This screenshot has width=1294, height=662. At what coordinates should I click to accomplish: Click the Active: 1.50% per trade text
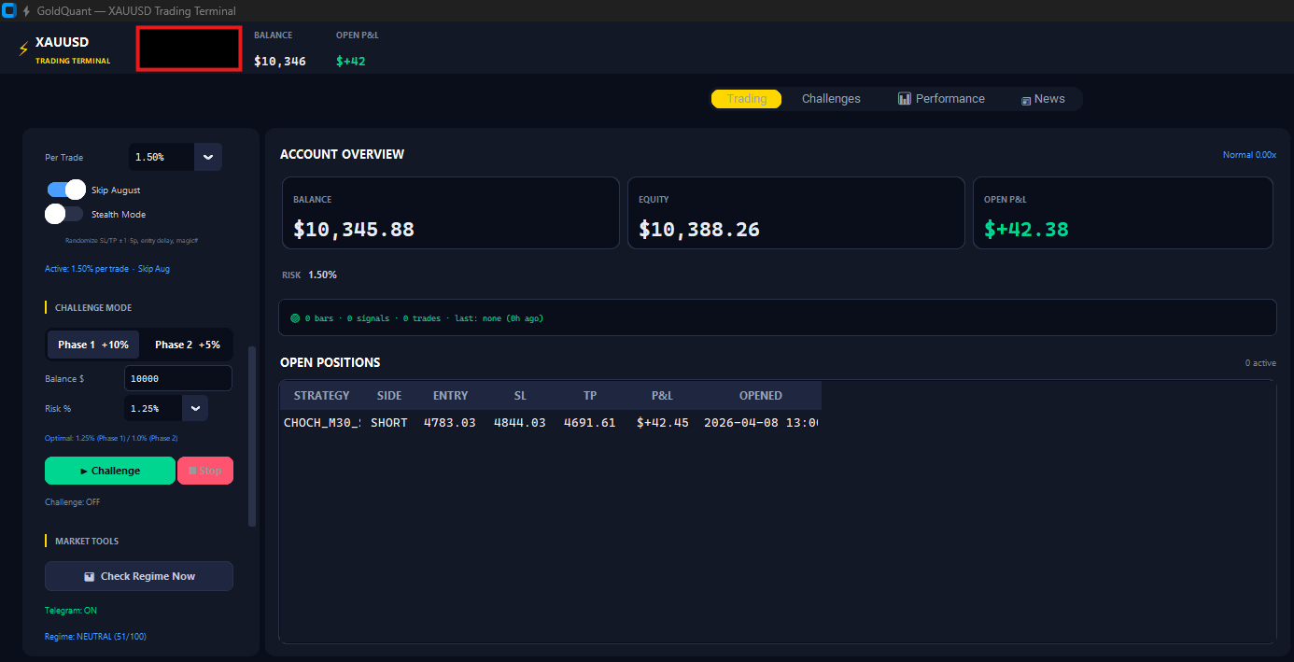[107, 269]
